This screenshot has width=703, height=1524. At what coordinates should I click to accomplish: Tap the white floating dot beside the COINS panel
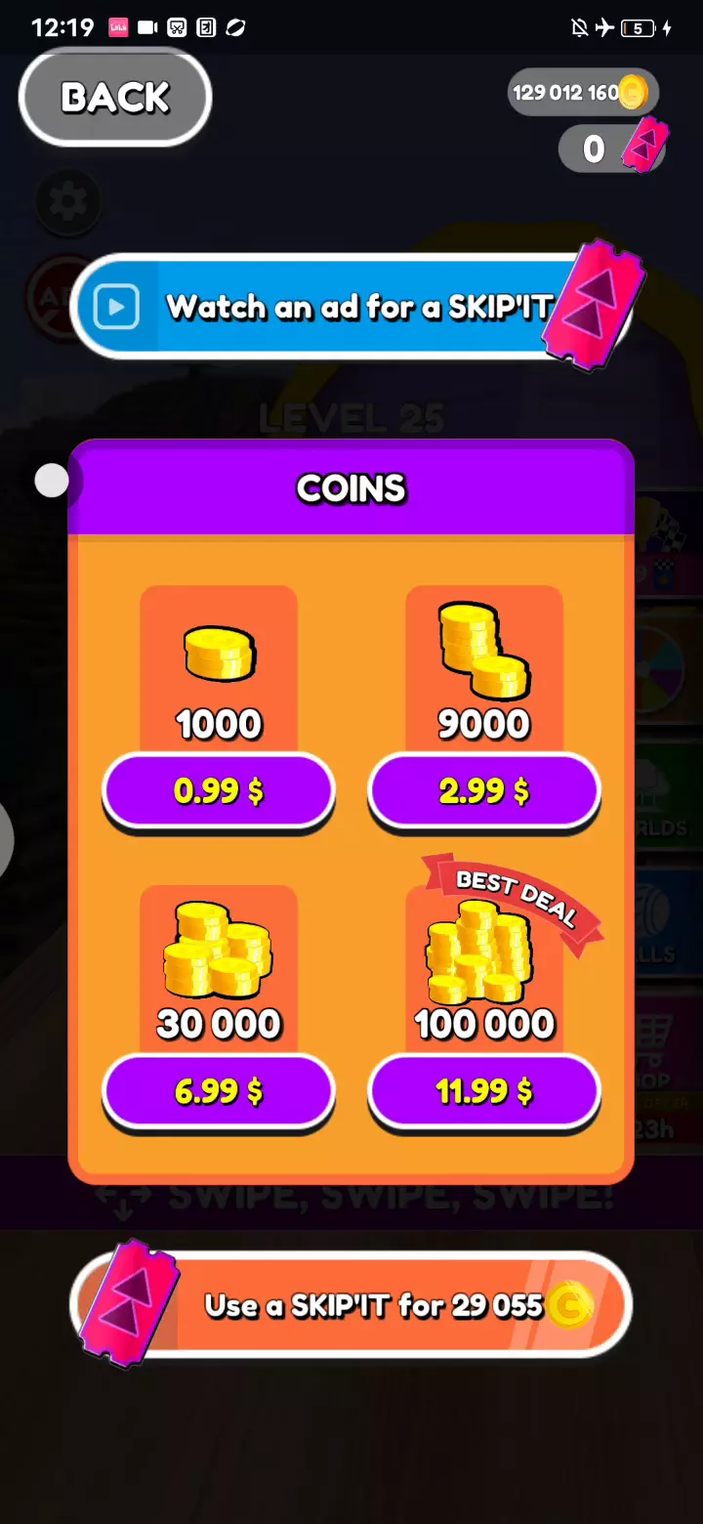pyautogui.click(x=52, y=481)
